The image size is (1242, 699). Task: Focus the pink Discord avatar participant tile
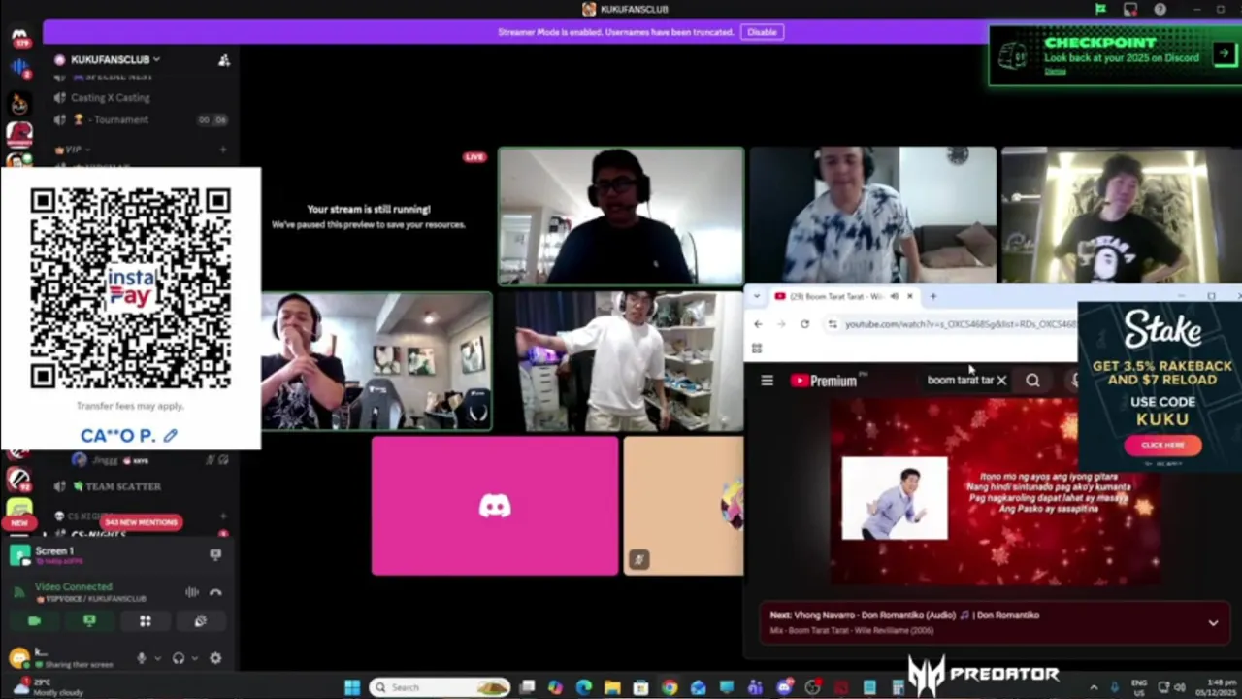click(x=495, y=506)
